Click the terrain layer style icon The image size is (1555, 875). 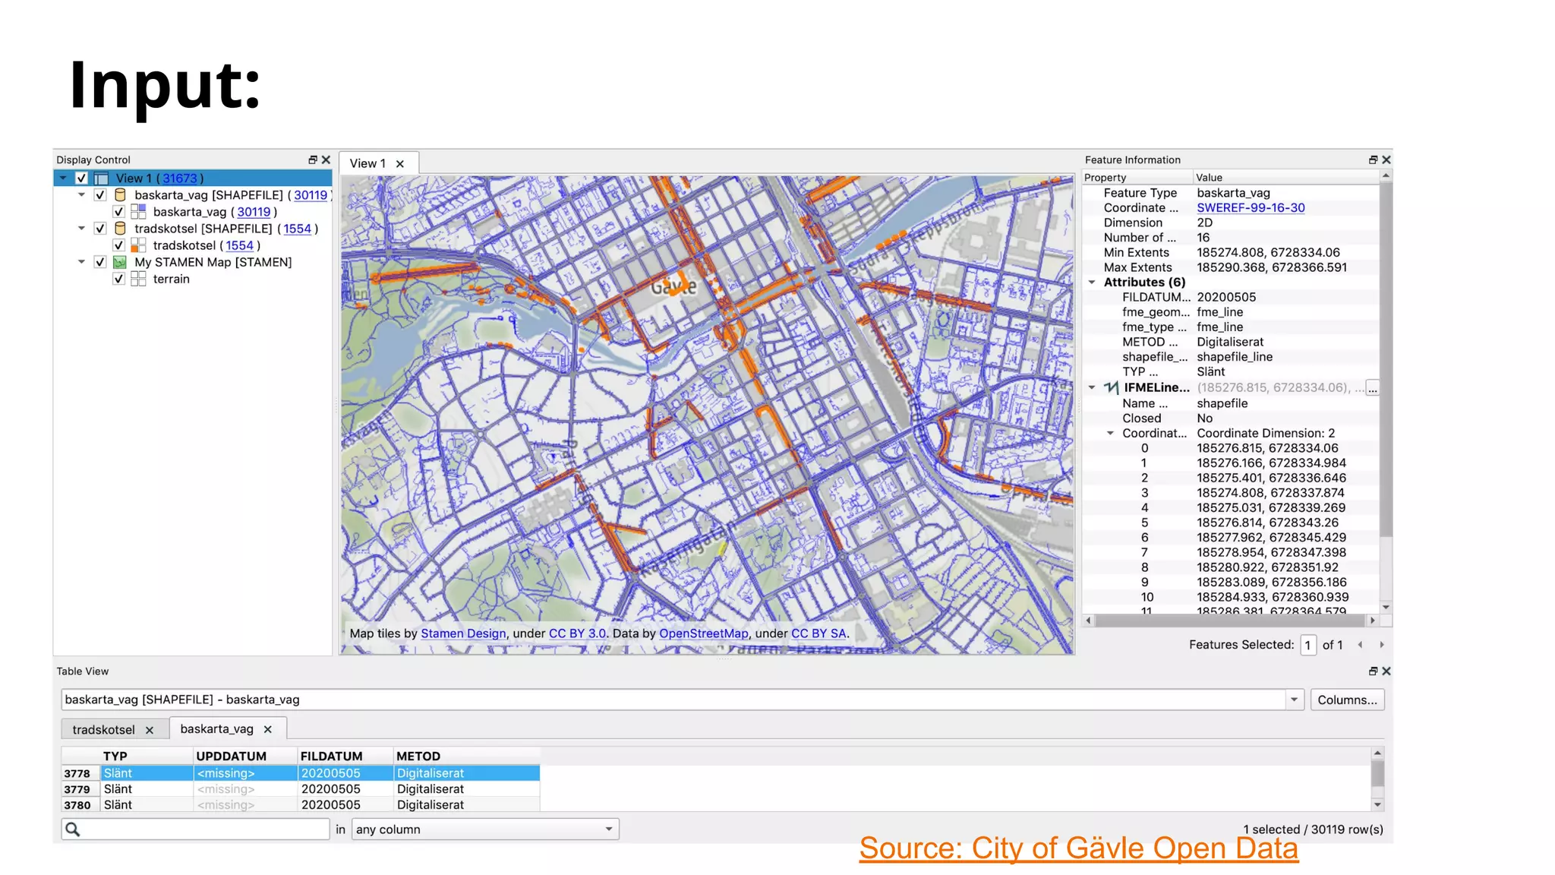tap(138, 279)
